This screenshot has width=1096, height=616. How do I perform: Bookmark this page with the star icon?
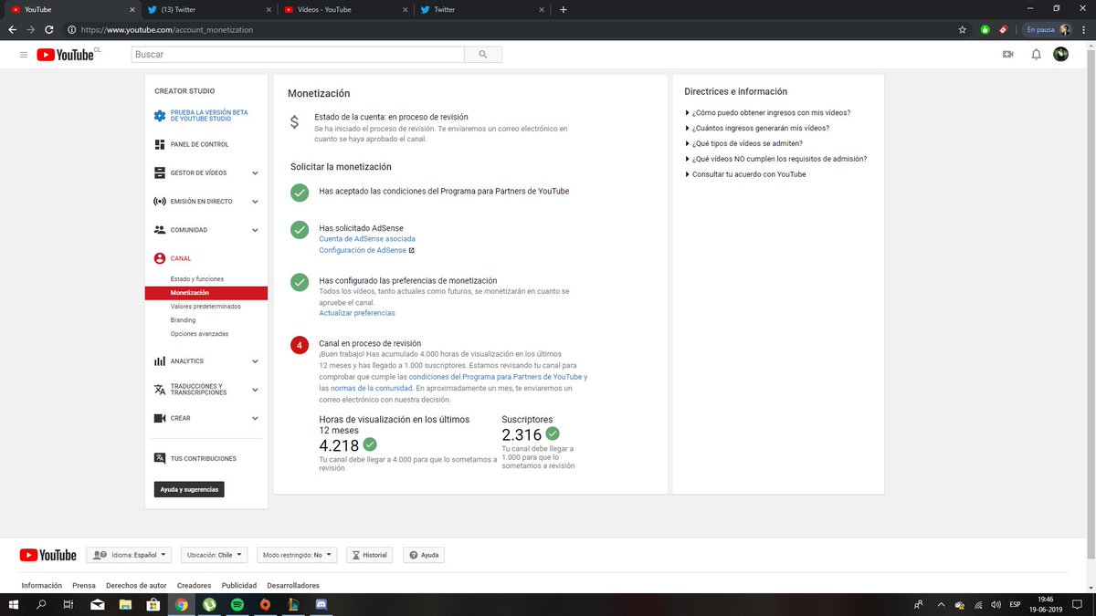click(x=963, y=29)
